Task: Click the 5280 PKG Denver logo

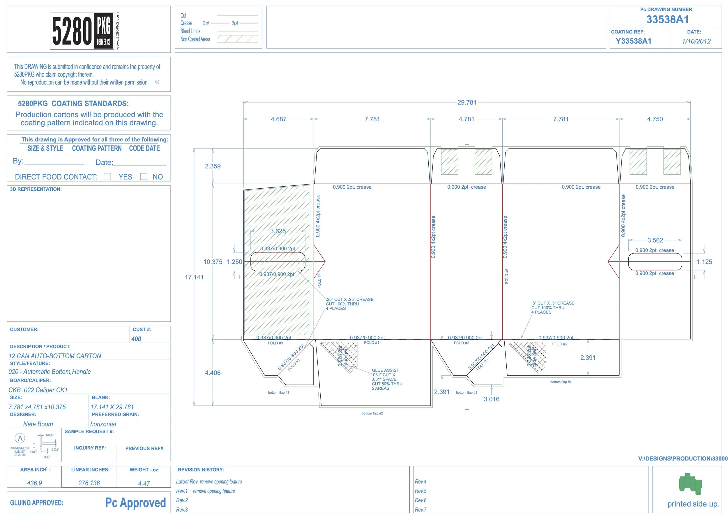Action: [x=82, y=31]
